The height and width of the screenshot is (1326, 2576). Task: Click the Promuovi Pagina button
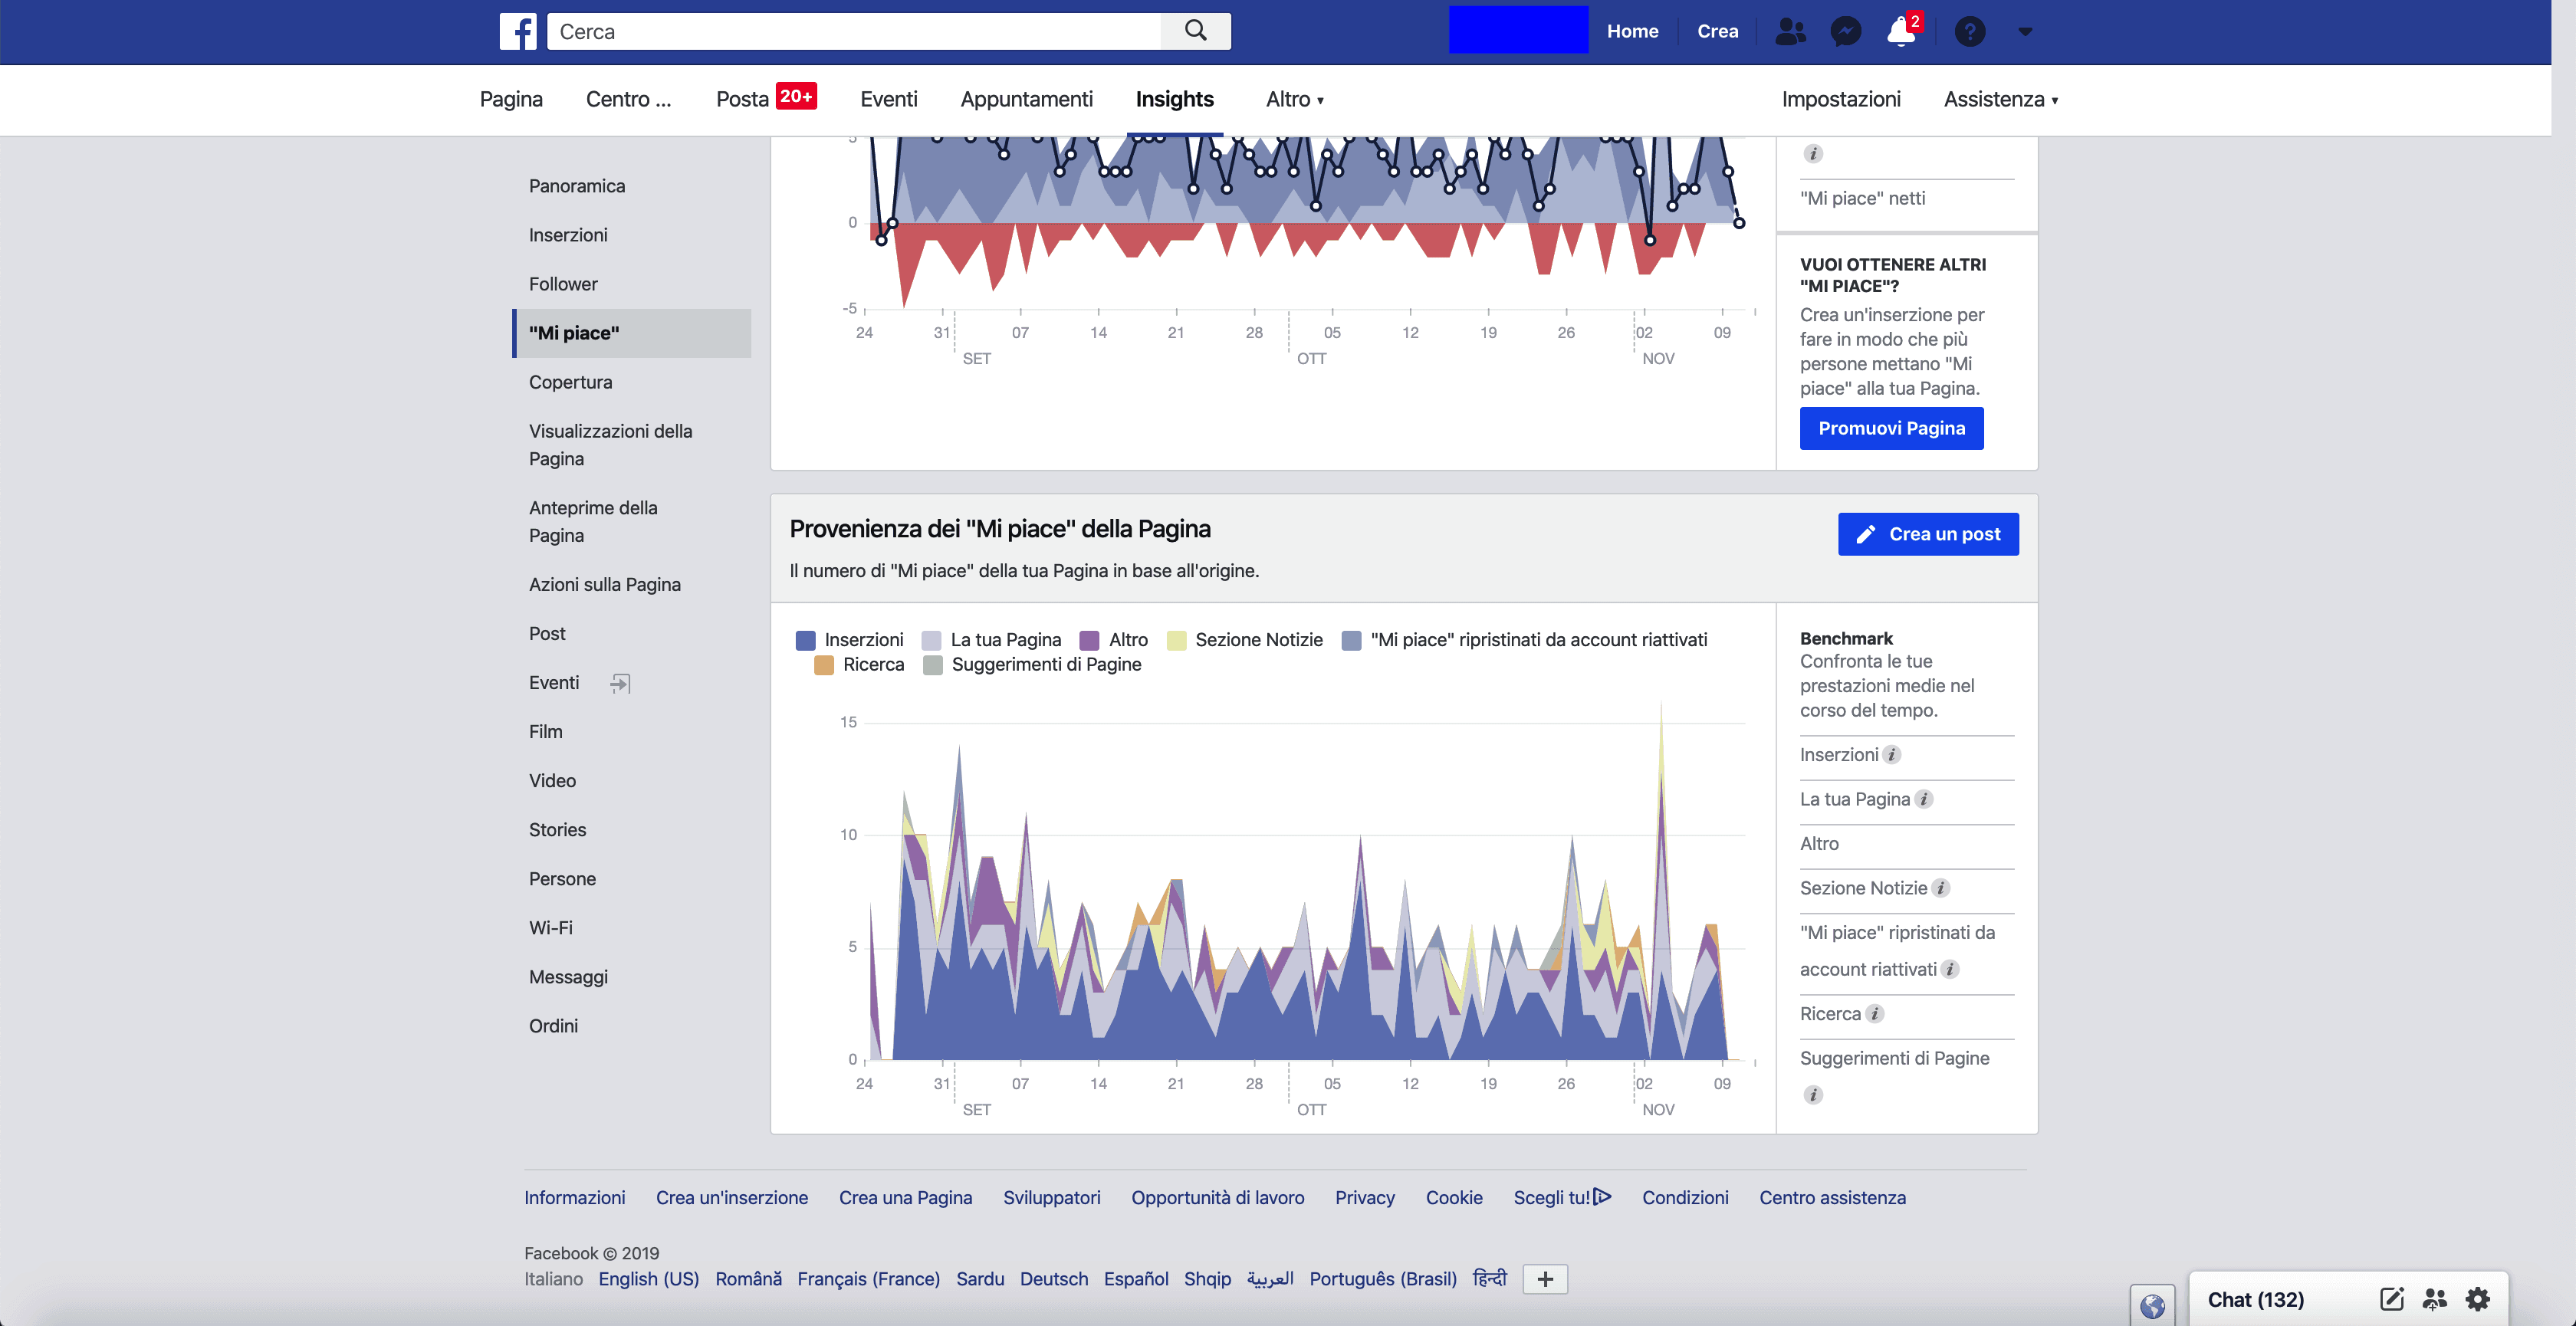click(1891, 428)
